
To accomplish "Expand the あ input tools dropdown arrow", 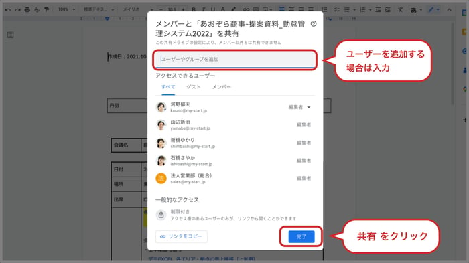I will tap(421, 9).
